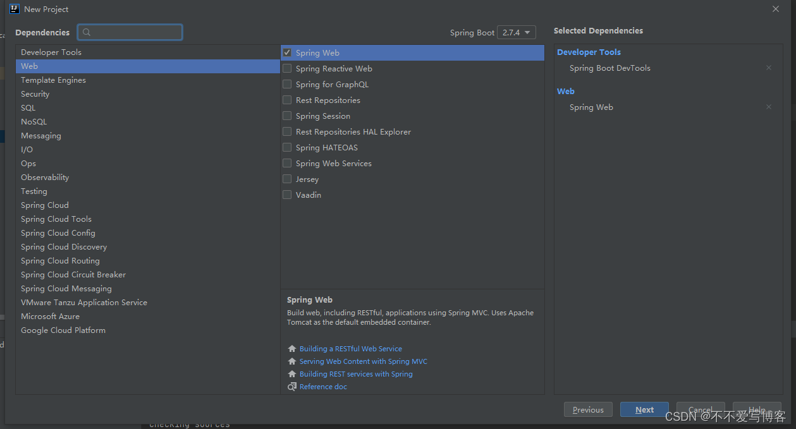Click the Next button

[644, 409]
